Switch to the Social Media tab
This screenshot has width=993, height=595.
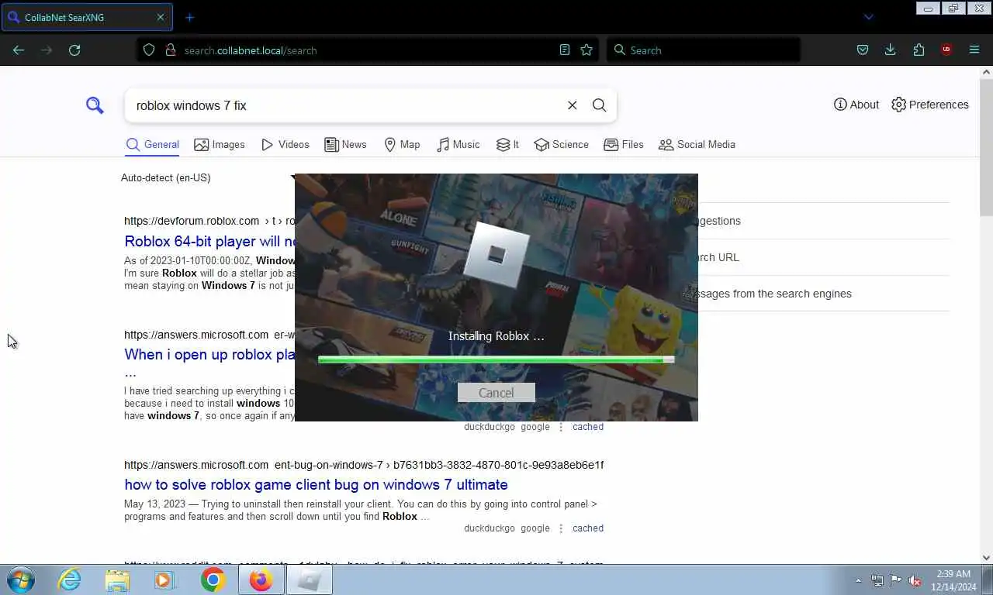pyautogui.click(x=697, y=144)
